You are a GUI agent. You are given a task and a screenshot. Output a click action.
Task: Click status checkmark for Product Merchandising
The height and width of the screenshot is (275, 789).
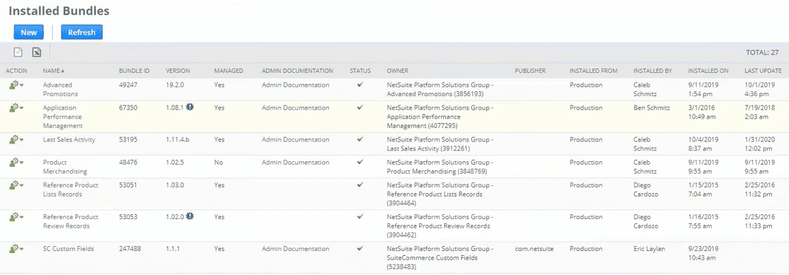click(x=360, y=162)
